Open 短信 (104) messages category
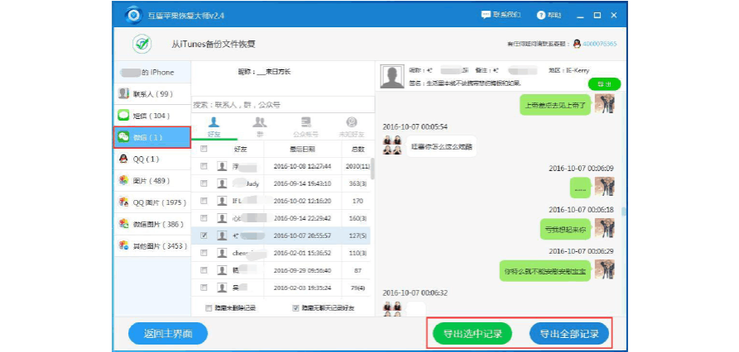 [152, 116]
